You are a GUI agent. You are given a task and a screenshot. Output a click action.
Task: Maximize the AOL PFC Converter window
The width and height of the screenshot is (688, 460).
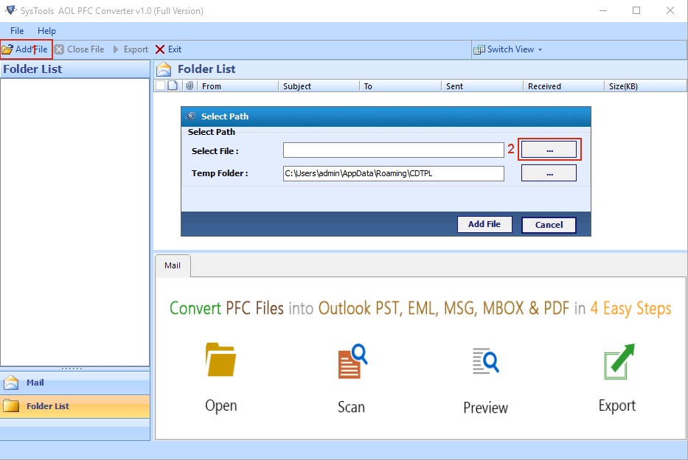click(636, 10)
